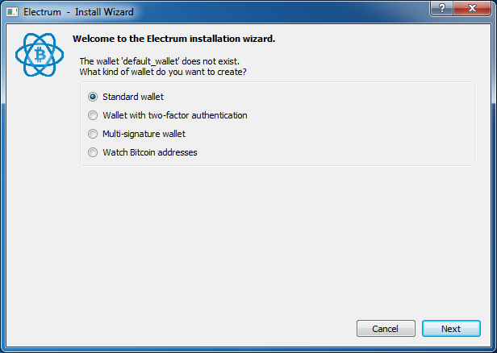
Task: Select the Standard wallet radio button
Action: click(x=94, y=97)
